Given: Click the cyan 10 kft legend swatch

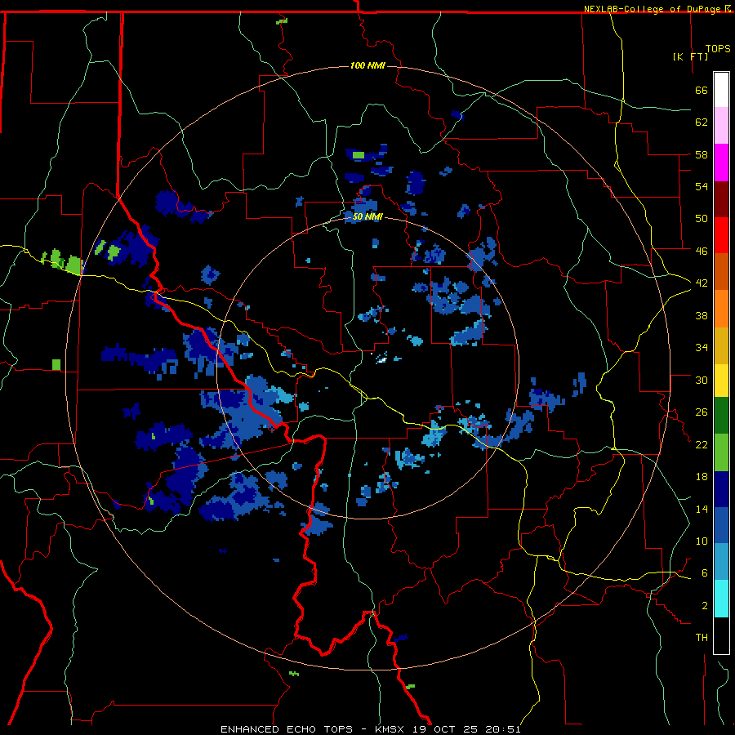Looking at the screenshot, I should 721,599.
